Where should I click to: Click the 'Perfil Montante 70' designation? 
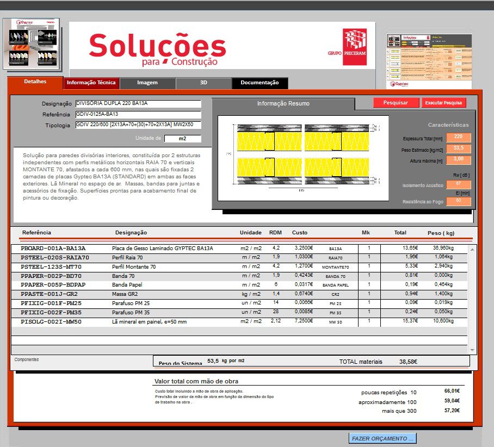click(134, 267)
